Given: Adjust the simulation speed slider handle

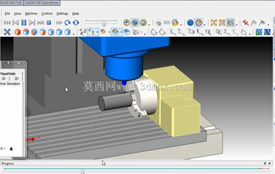Looking at the screenshot, I should coord(104,23).
